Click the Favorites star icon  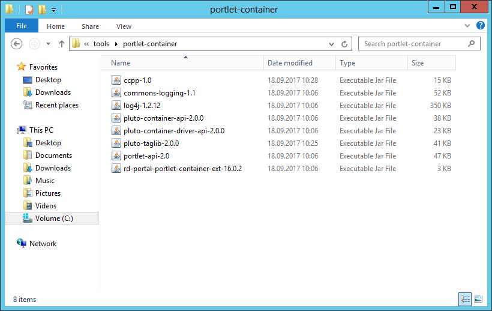click(x=22, y=67)
